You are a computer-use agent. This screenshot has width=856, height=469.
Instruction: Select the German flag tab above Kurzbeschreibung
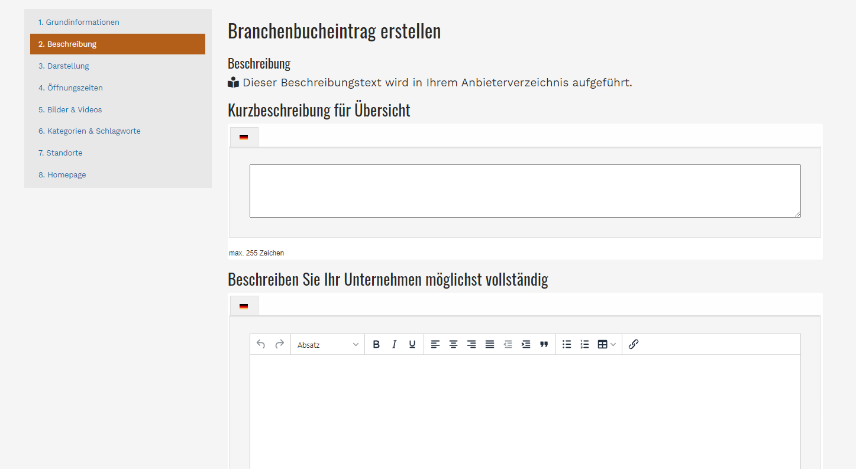pyautogui.click(x=244, y=137)
